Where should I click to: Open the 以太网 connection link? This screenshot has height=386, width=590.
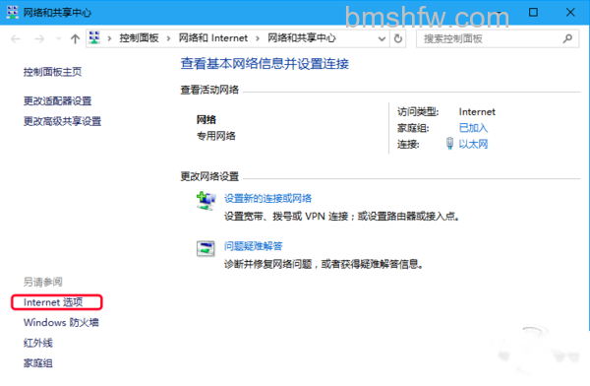click(473, 145)
